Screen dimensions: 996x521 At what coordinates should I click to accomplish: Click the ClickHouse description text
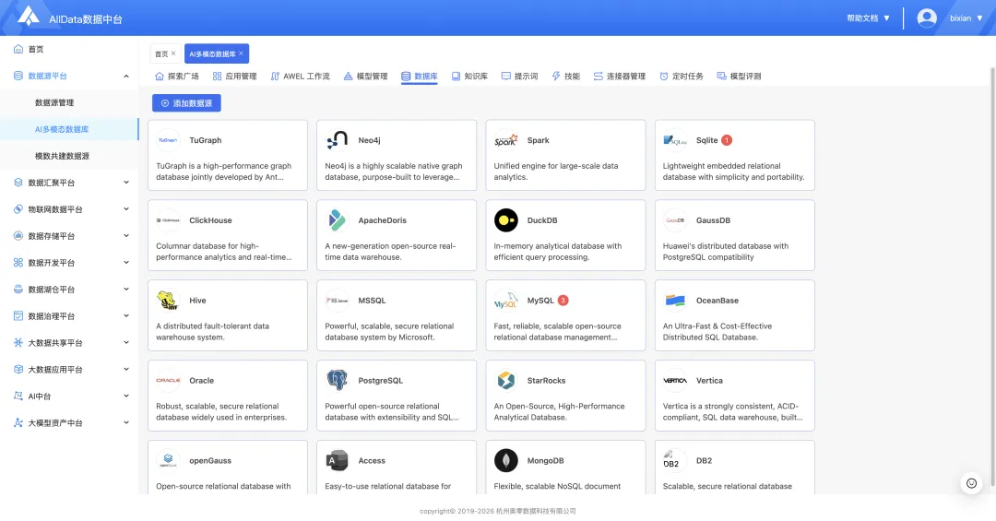[224, 252]
